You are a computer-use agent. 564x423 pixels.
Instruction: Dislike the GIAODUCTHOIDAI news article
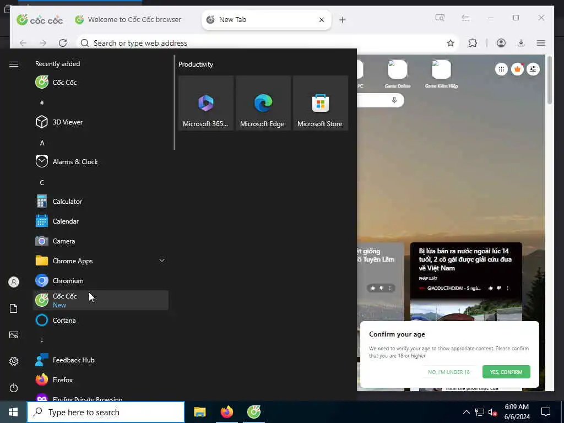[x=499, y=288]
